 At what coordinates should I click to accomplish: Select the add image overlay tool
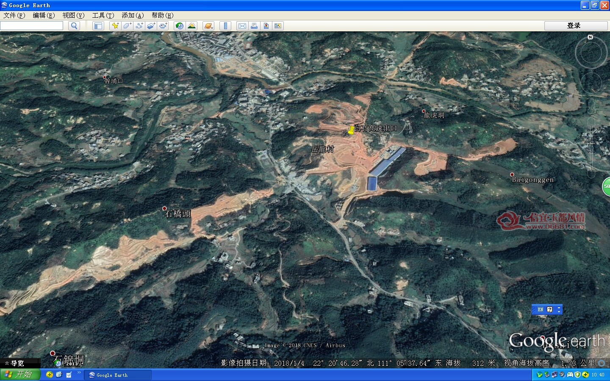[151, 26]
